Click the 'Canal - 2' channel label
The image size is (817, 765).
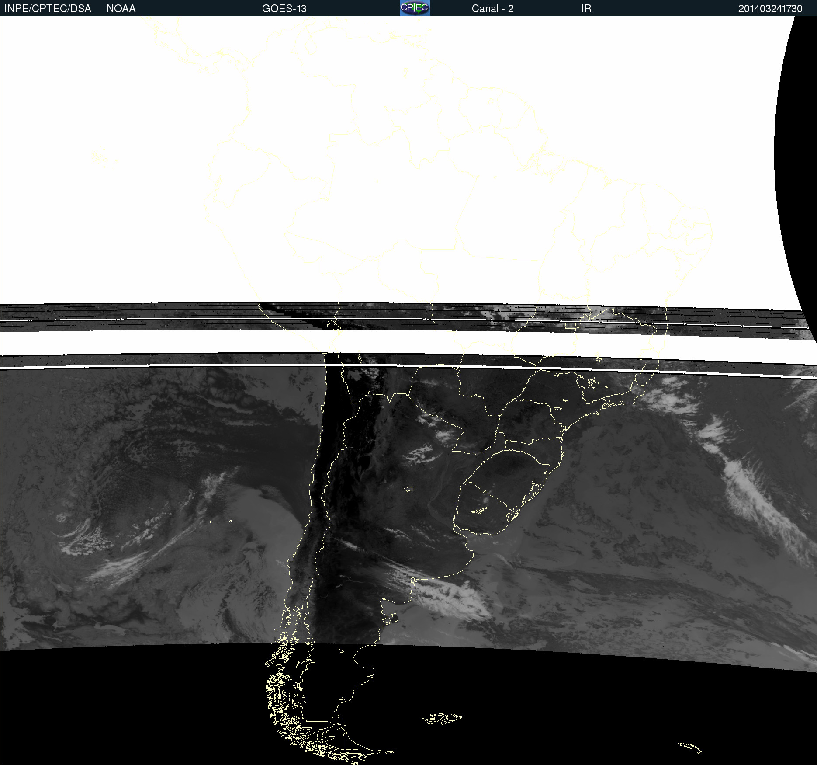(492, 9)
